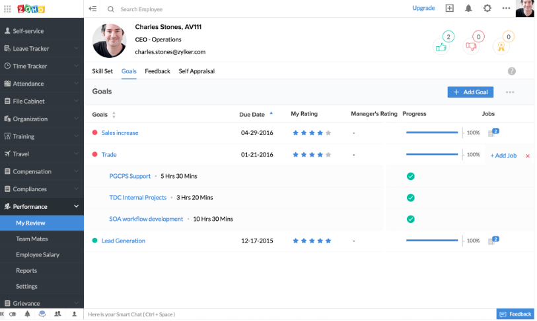Click the Search Employee field
Viewport: 537px width, 321px height.
click(141, 9)
